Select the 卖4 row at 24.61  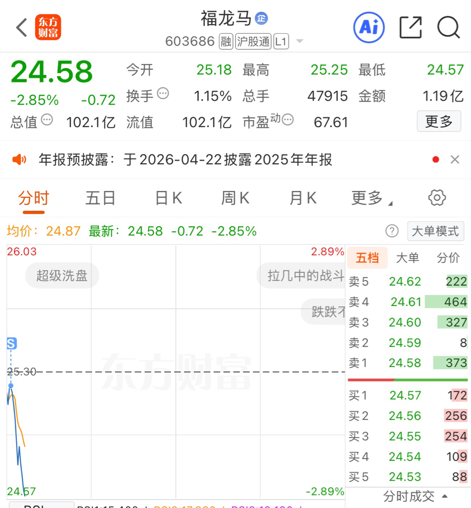(408, 302)
